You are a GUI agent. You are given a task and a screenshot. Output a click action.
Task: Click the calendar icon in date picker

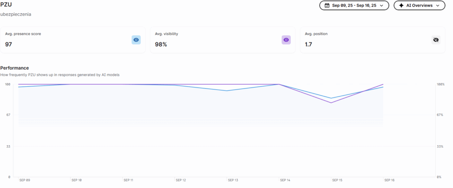coord(327,5)
